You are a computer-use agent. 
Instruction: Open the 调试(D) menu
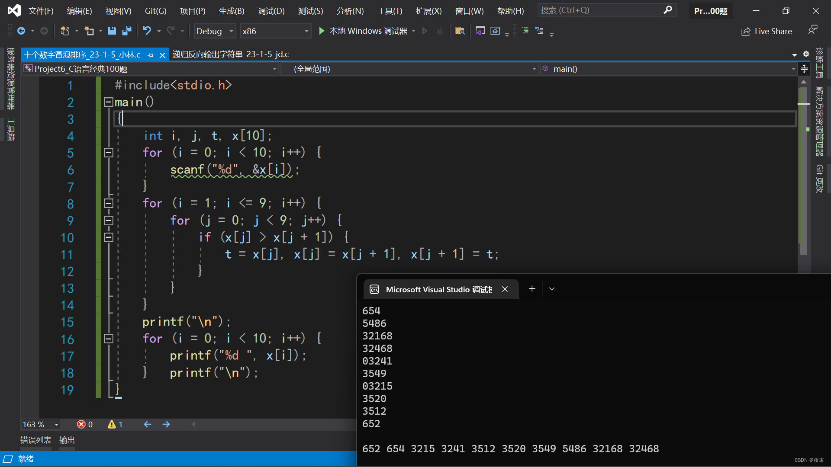point(271,11)
